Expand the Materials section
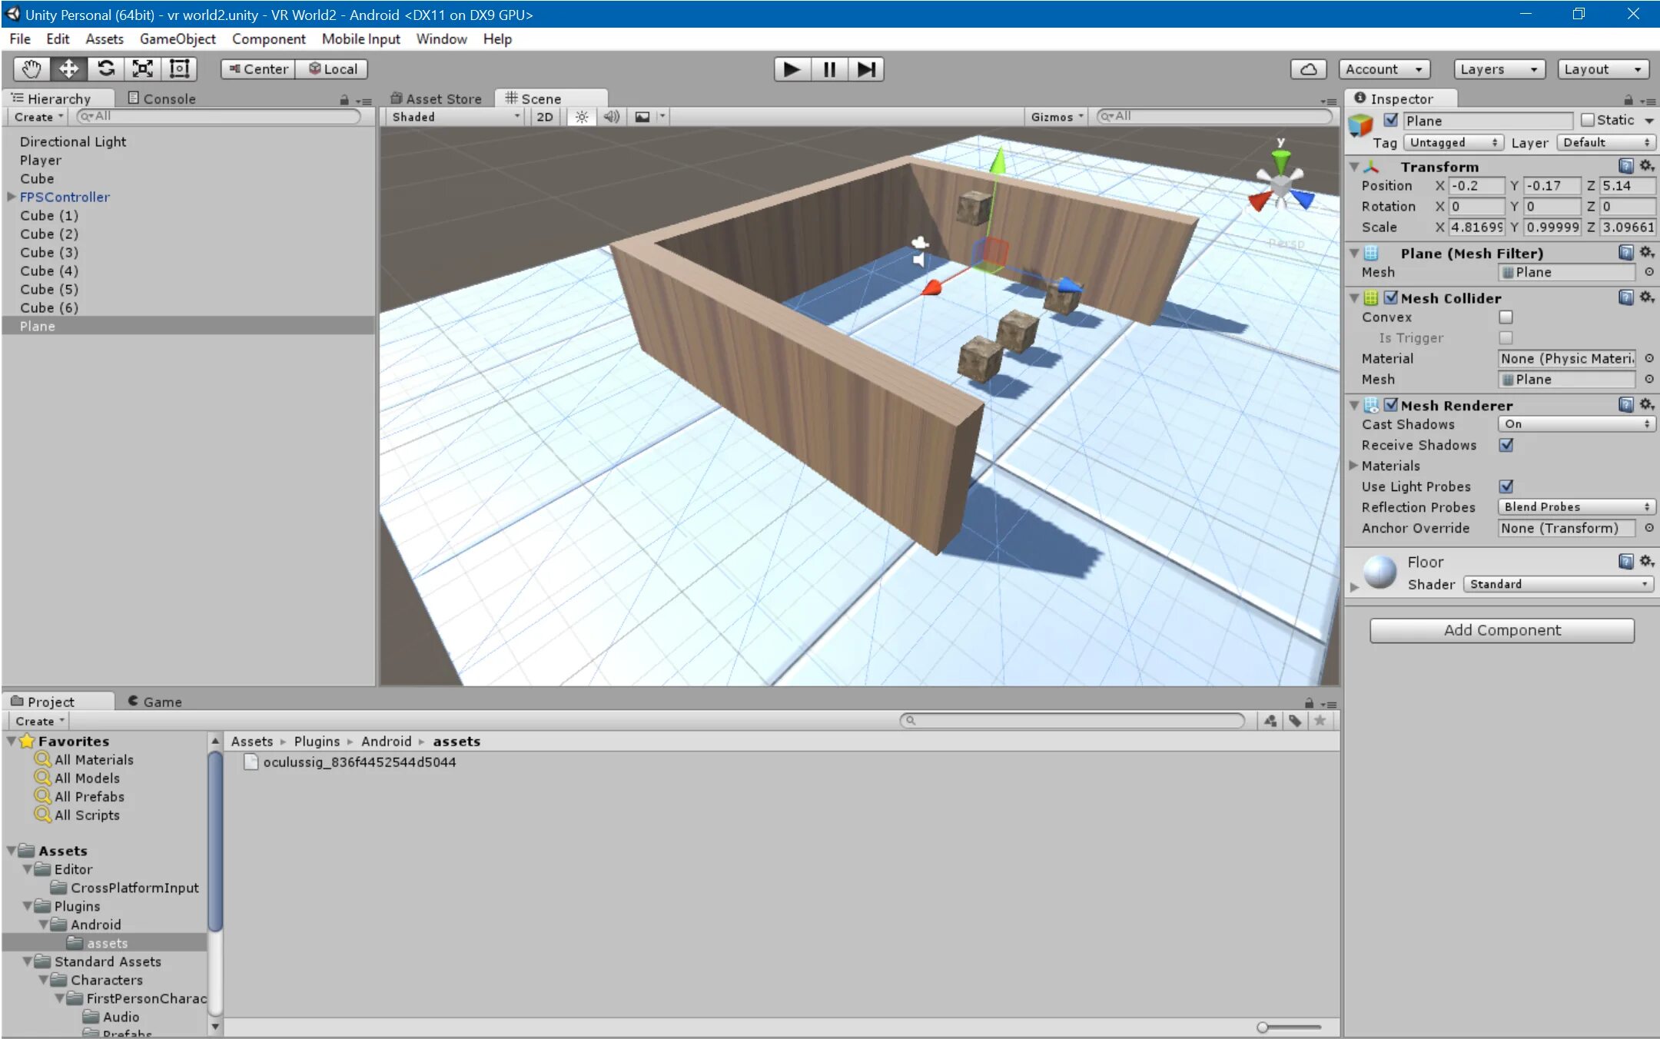Viewport: 1660px width, 1039px height. (1354, 466)
